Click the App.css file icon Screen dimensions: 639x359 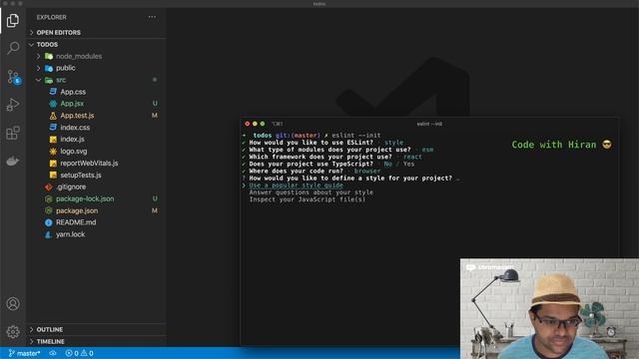pyautogui.click(x=53, y=92)
